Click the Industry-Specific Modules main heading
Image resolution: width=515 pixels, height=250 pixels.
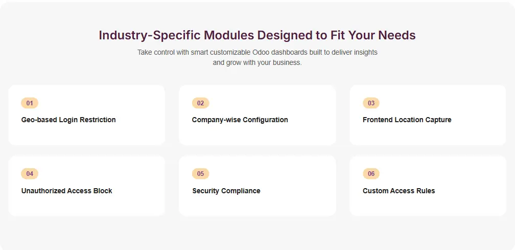pyautogui.click(x=257, y=35)
